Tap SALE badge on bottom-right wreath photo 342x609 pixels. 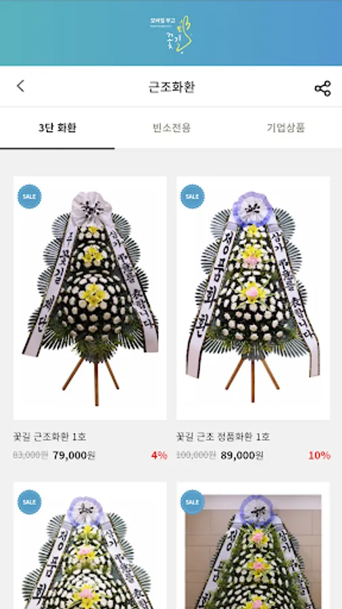click(x=193, y=502)
